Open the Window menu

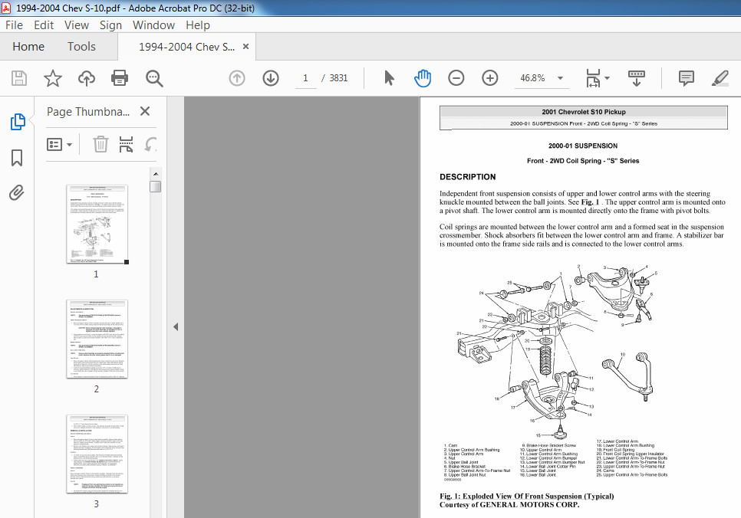[x=153, y=25]
